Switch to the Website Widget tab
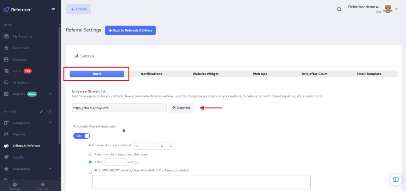 click(x=205, y=74)
